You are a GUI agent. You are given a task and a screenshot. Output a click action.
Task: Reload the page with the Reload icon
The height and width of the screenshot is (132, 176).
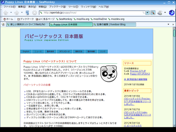pos(27,12)
